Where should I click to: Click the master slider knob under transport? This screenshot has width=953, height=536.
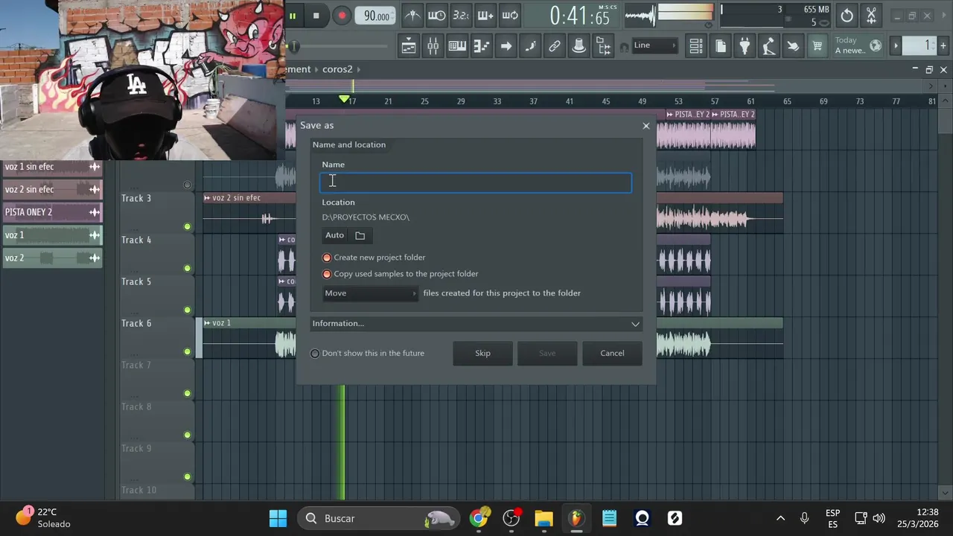(x=293, y=47)
